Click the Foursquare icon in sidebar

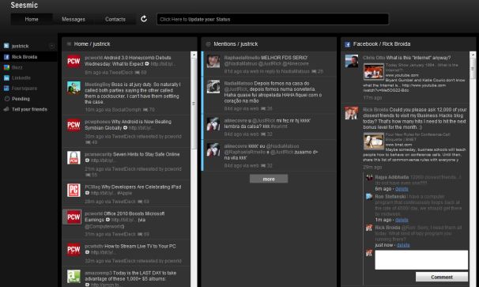(6, 89)
